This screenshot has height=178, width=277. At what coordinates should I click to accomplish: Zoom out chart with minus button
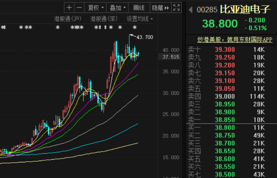point(79,8)
